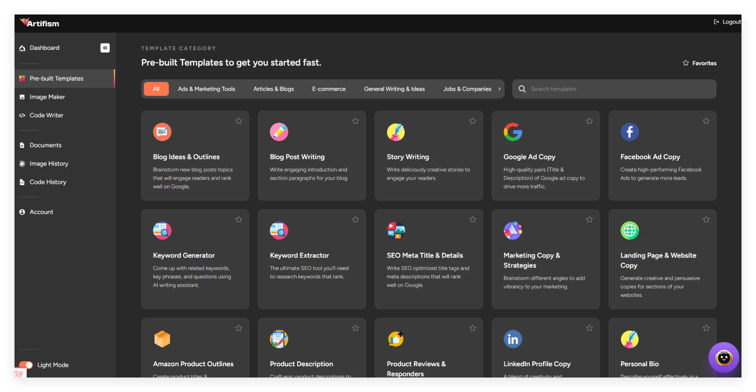Select the Ads & Marketing Tools tab
Screen dimensions: 756x392
[x=206, y=89]
